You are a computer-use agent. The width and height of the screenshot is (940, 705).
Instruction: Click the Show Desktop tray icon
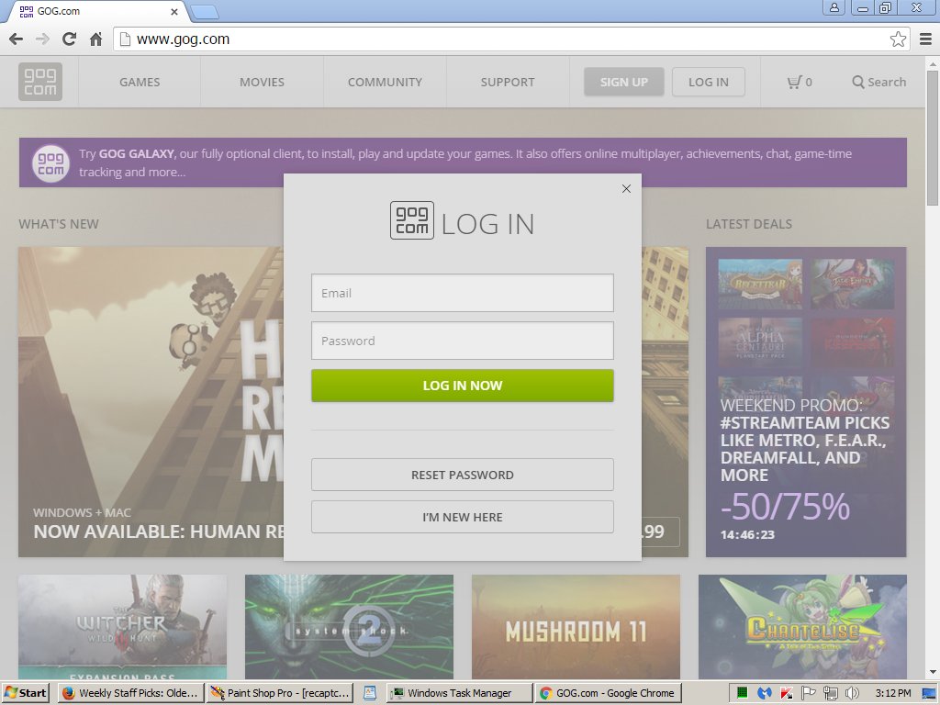coord(929,694)
